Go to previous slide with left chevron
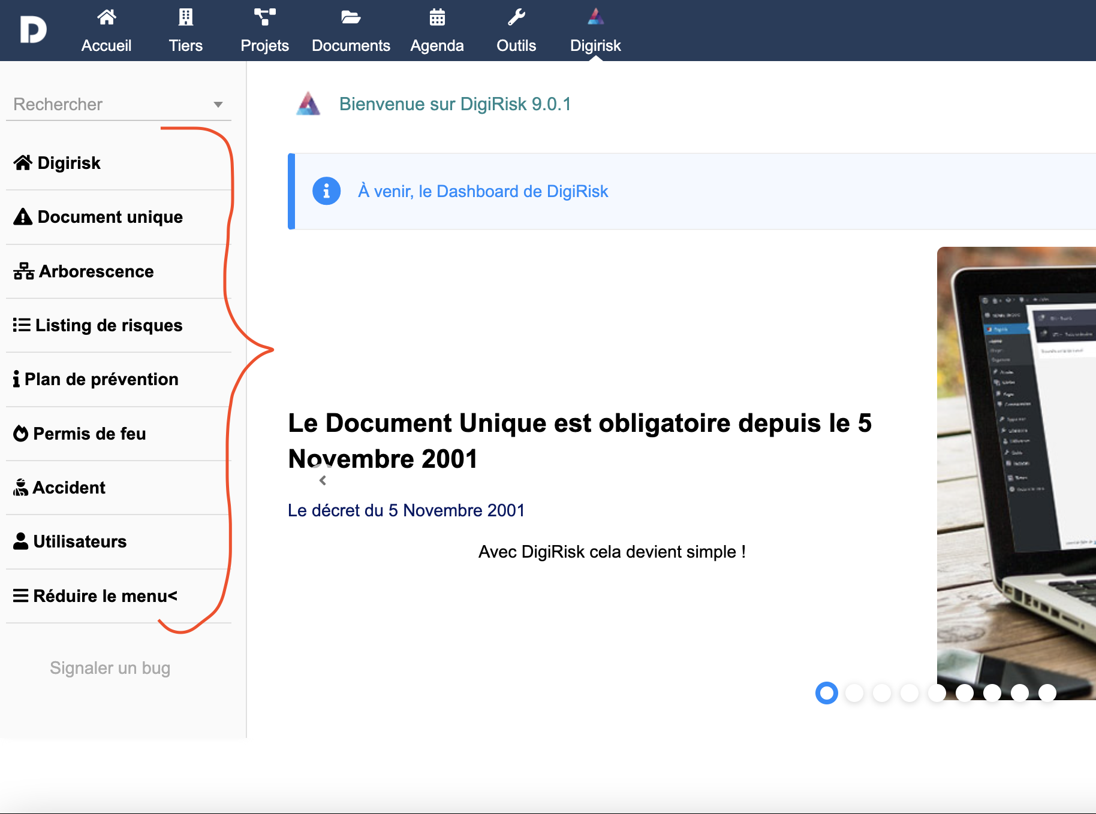 [323, 480]
